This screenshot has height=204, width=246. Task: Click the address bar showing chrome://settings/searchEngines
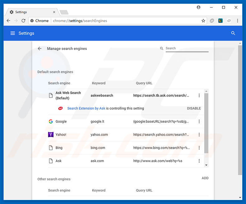point(125,21)
